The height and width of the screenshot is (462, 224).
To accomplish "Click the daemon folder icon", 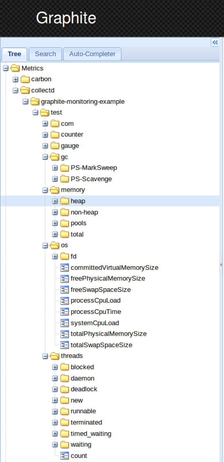I will tap(65, 378).
